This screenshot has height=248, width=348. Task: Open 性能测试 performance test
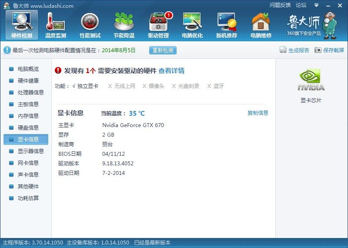pos(90,25)
